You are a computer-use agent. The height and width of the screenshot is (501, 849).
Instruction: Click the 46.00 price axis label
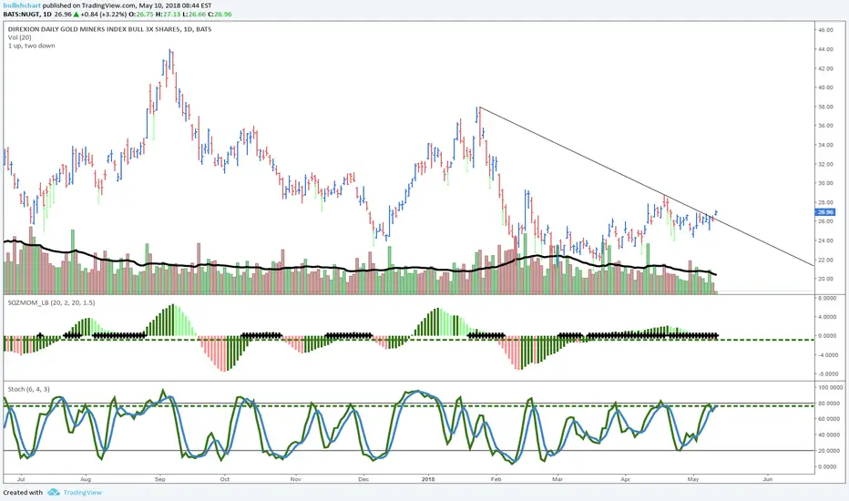825,30
